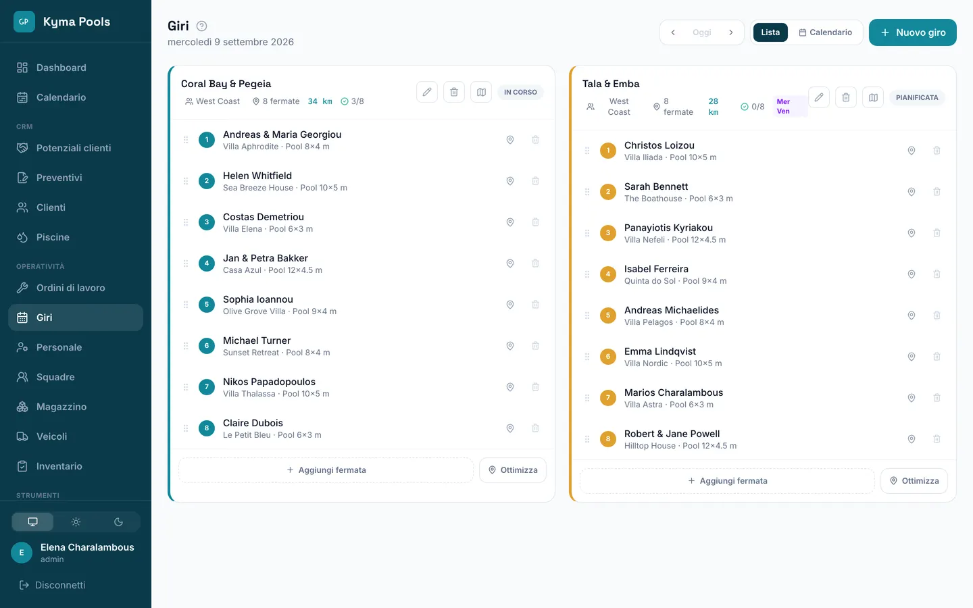
Task: Open help icon next to Giri title
Action: click(x=201, y=26)
